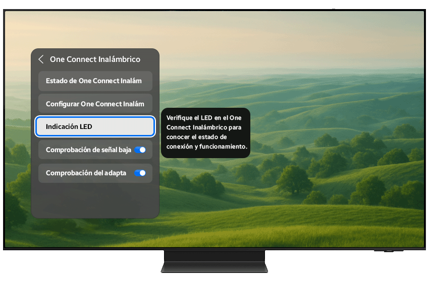Go back using the left chevron arrow
This screenshot has height=282, width=429.
[x=41, y=59]
